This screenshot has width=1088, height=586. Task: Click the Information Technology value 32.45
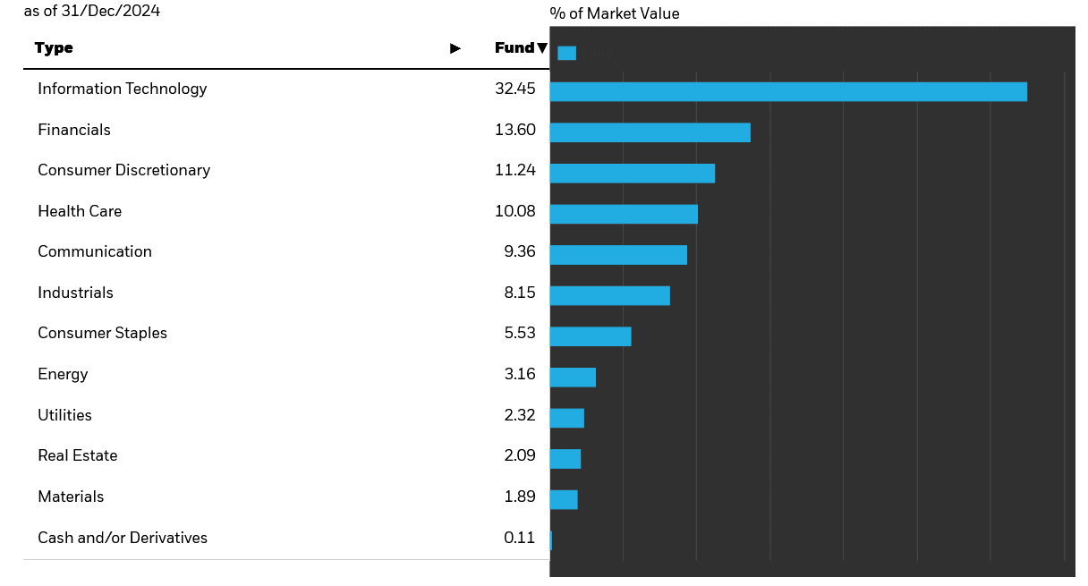514,89
